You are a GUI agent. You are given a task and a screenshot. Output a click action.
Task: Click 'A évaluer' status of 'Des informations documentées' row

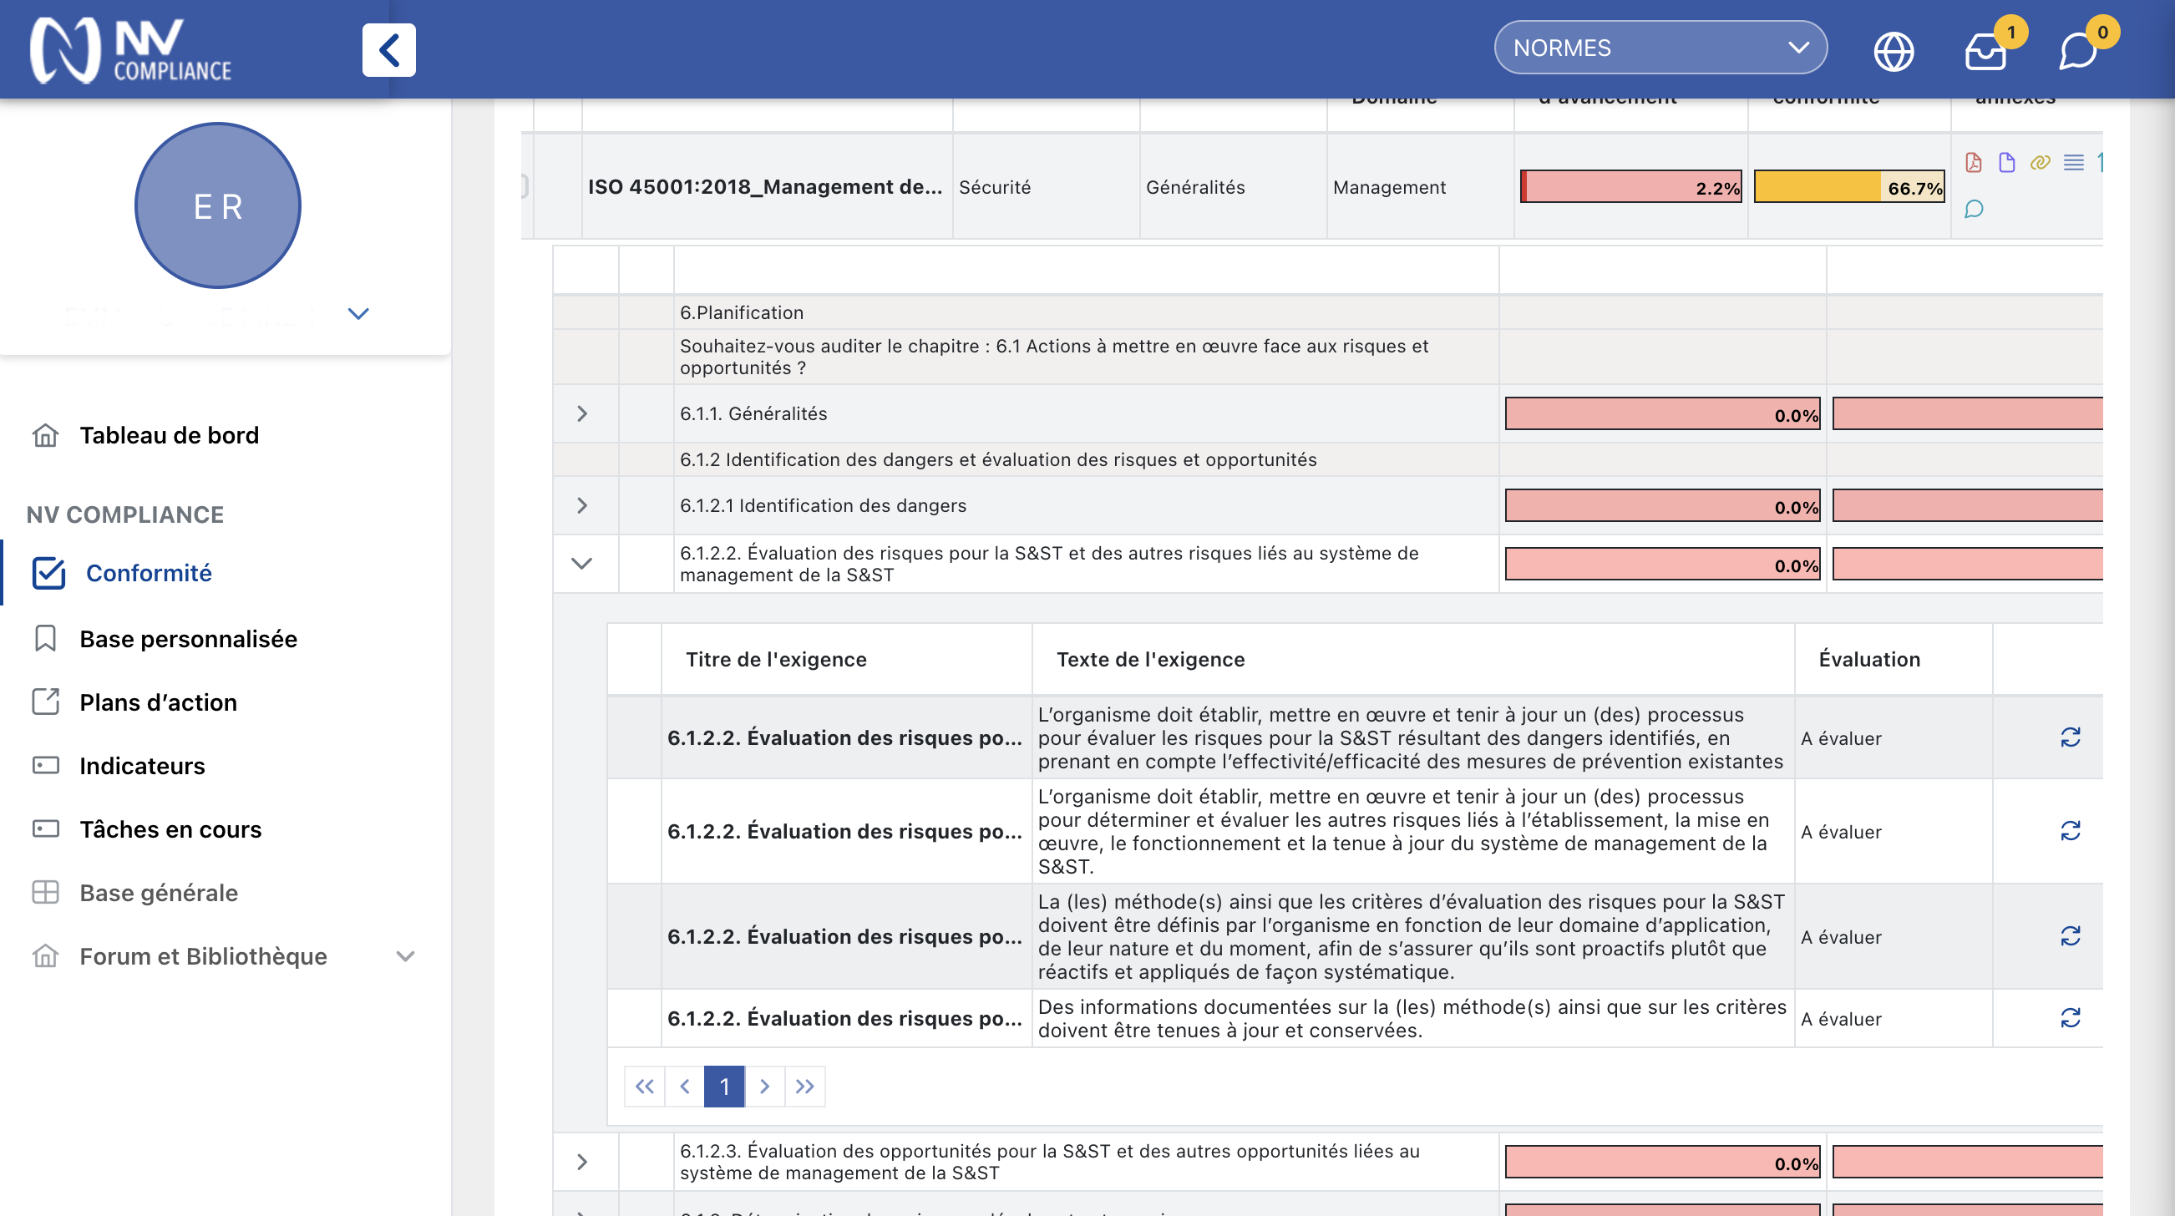(x=1841, y=1018)
